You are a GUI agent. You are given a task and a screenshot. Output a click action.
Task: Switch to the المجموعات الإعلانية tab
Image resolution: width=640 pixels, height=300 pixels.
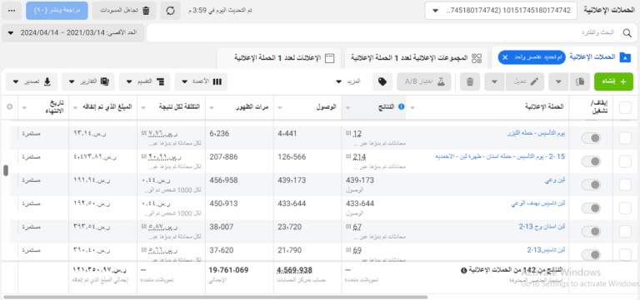pos(417,58)
